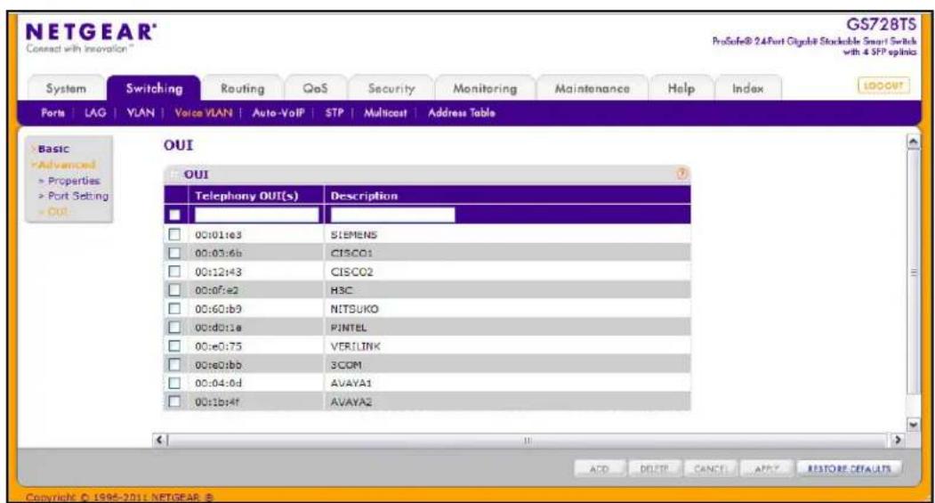Switch to the Switching tab

(154, 88)
